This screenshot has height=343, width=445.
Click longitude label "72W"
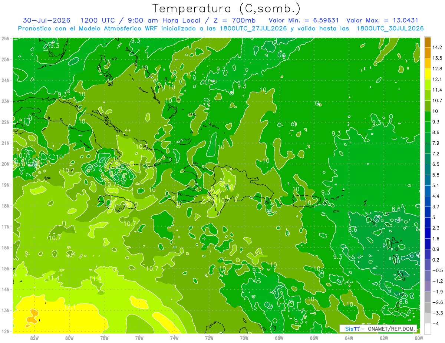[x=209, y=338]
